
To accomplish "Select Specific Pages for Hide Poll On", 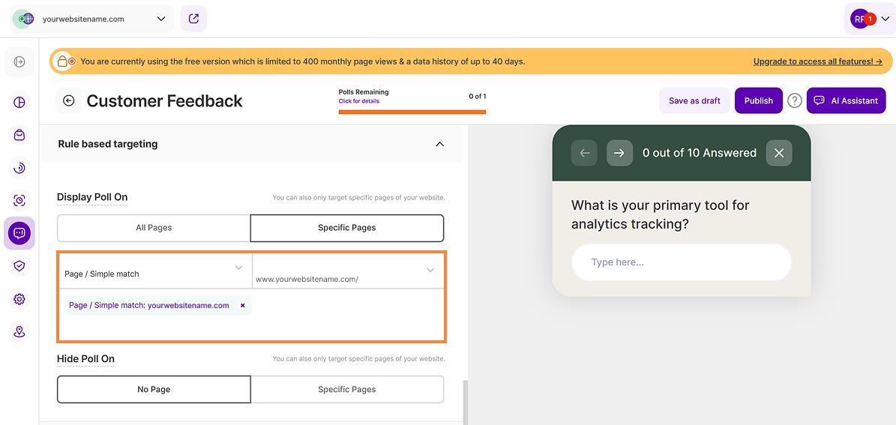I will tap(347, 390).
